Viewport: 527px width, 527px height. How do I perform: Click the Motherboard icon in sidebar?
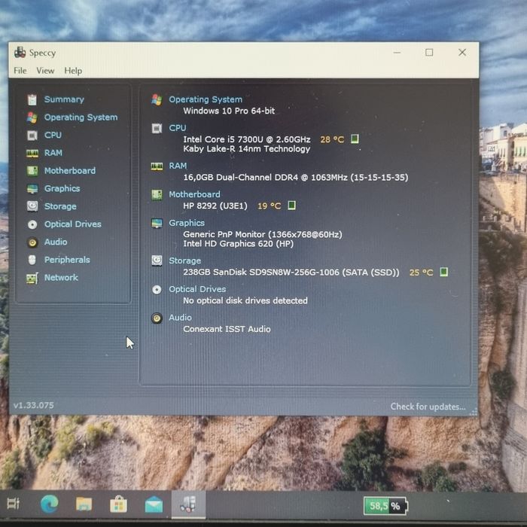point(32,171)
